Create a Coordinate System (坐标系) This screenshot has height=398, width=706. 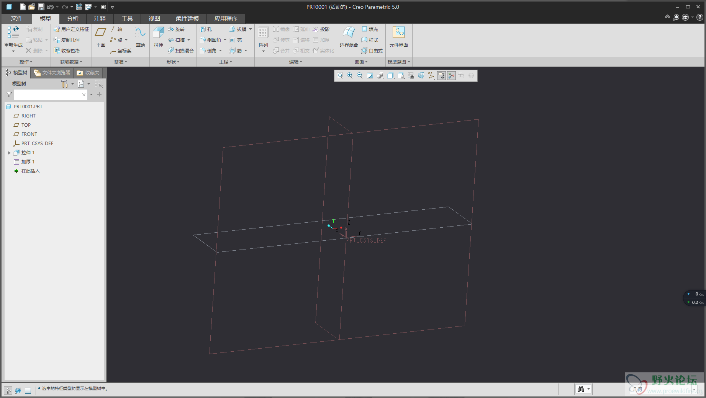click(x=121, y=51)
